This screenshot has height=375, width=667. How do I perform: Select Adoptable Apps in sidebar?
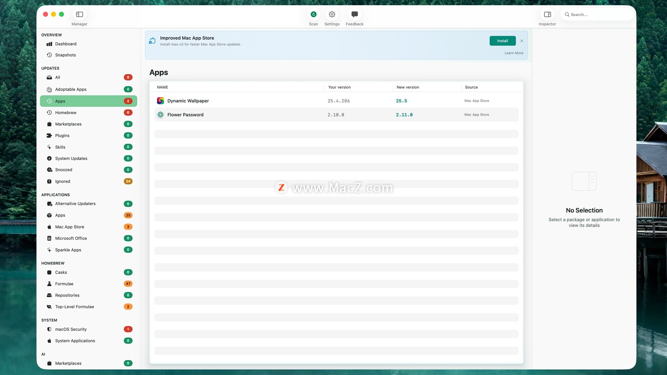89,89
